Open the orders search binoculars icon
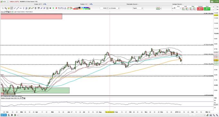 [45, 4]
